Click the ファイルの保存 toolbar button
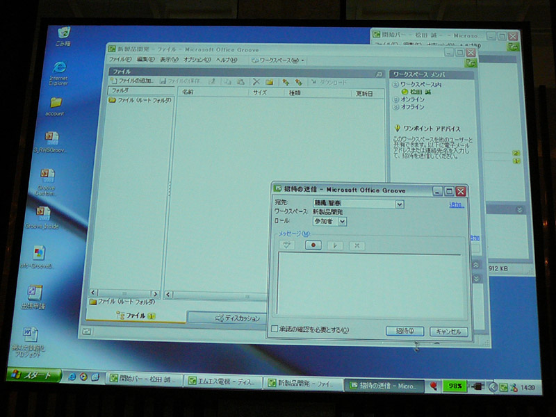 [181, 81]
